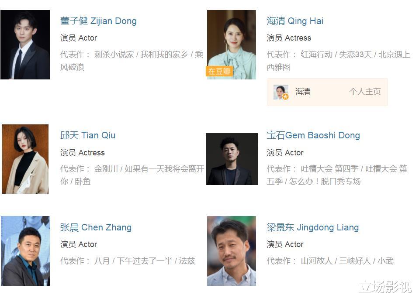Open the 个人主页 personal homepage link

coord(365,92)
